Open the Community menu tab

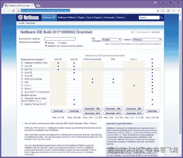coord(109,17)
